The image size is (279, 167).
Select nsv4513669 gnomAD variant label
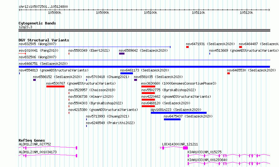tap(244, 50)
